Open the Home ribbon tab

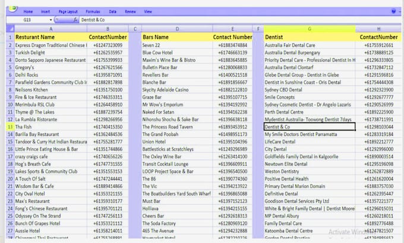click(x=28, y=12)
